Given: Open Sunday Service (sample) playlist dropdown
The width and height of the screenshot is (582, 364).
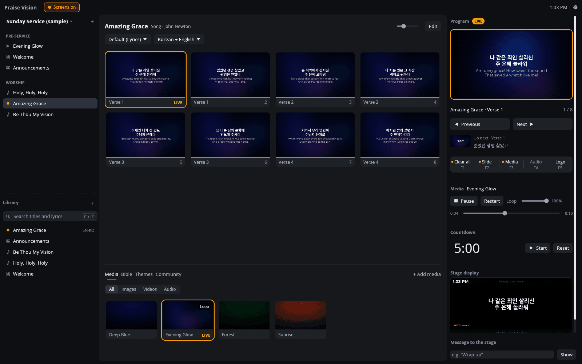Looking at the screenshot, I should tap(39, 21).
